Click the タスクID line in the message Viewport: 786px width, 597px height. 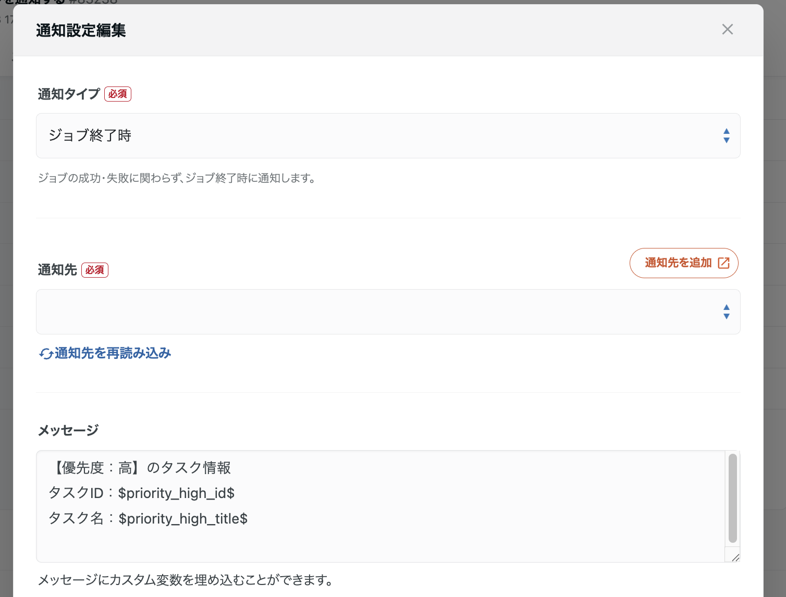pos(142,493)
